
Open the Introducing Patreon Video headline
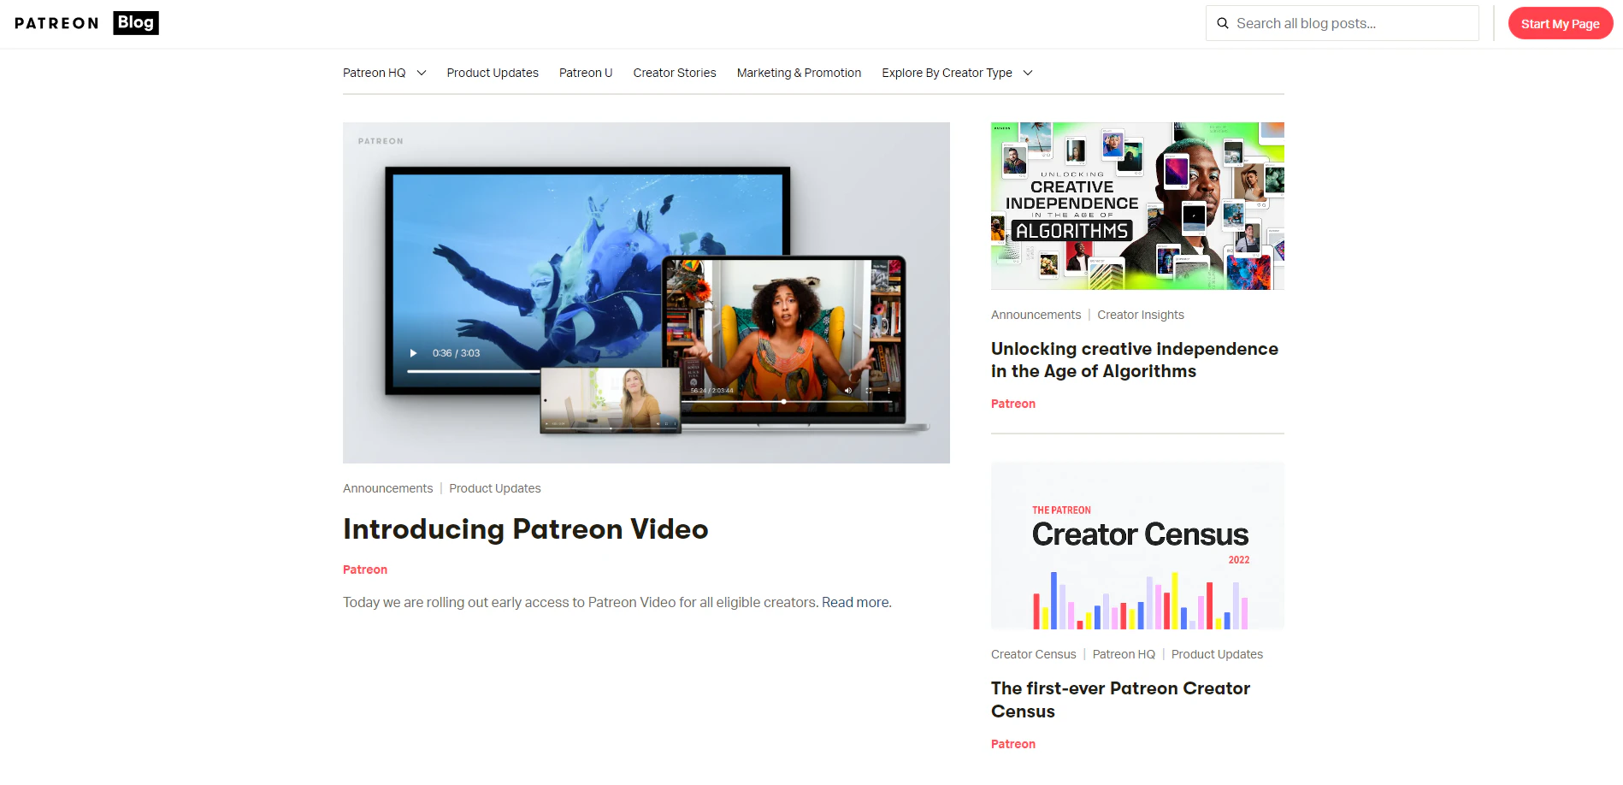pyautogui.click(x=526, y=529)
